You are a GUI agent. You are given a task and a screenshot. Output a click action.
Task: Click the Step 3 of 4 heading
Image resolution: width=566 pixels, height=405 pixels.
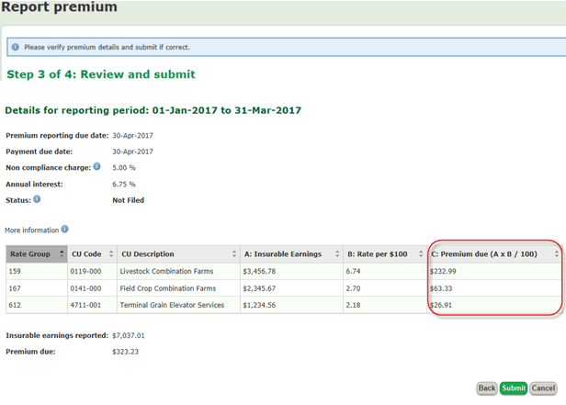tap(101, 74)
